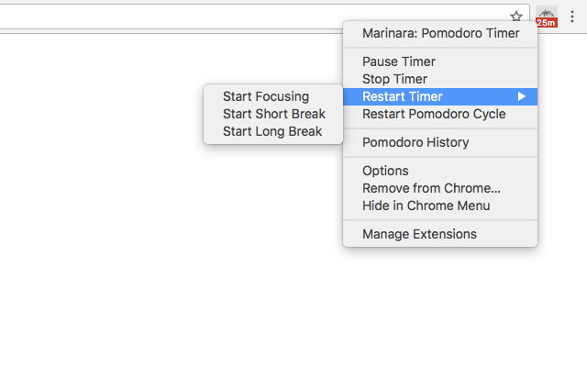Open Manage Extensions
The width and height of the screenshot is (587, 367).
(419, 234)
